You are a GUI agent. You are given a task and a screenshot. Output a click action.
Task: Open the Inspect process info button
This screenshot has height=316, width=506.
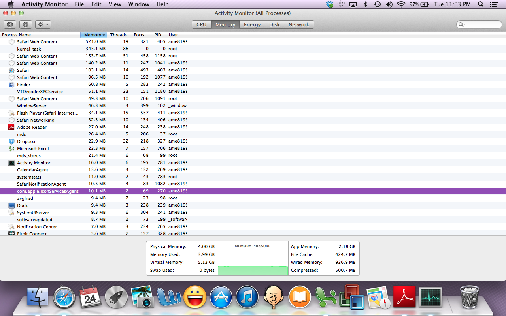[26, 24]
